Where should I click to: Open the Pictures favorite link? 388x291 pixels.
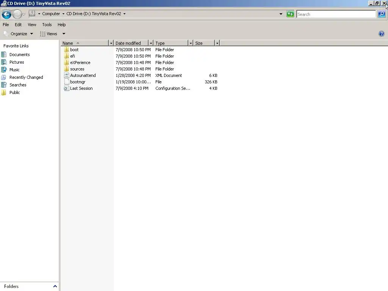17,62
